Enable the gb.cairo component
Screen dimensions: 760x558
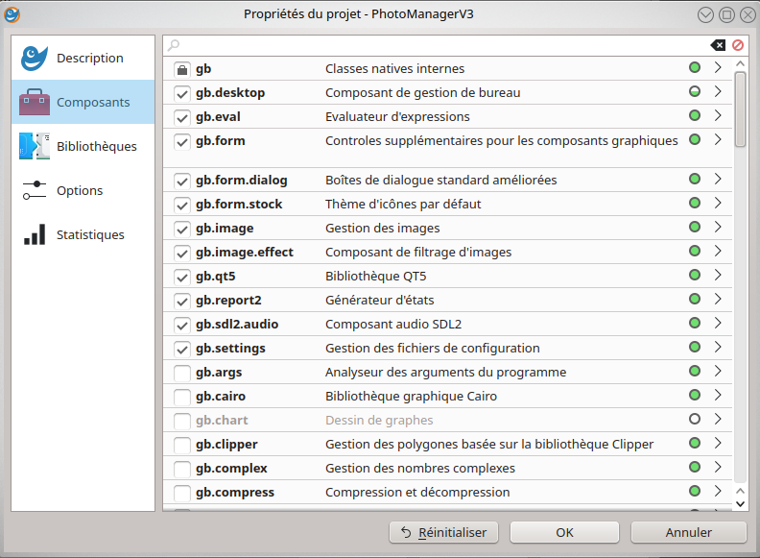click(181, 397)
